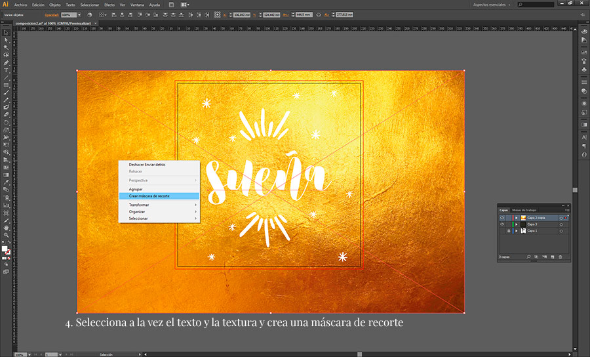This screenshot has width=590, height=357.
Task: Click the locate object magnifier in Capas panel
Action: pyautogui.click(x=528, y=257)
